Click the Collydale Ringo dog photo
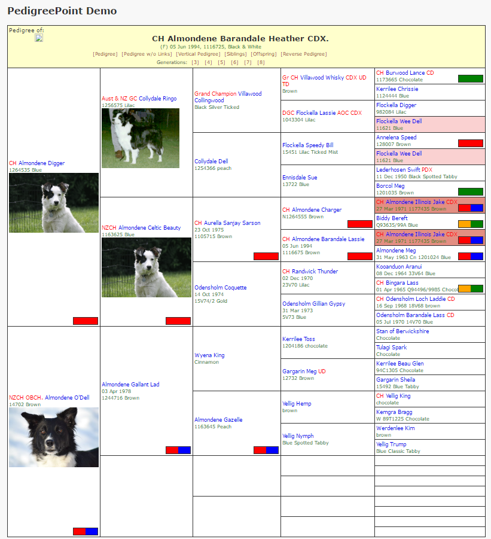 141,138
